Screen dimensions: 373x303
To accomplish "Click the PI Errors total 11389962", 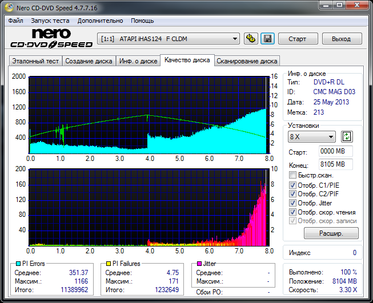I will [x=74, y=290].
